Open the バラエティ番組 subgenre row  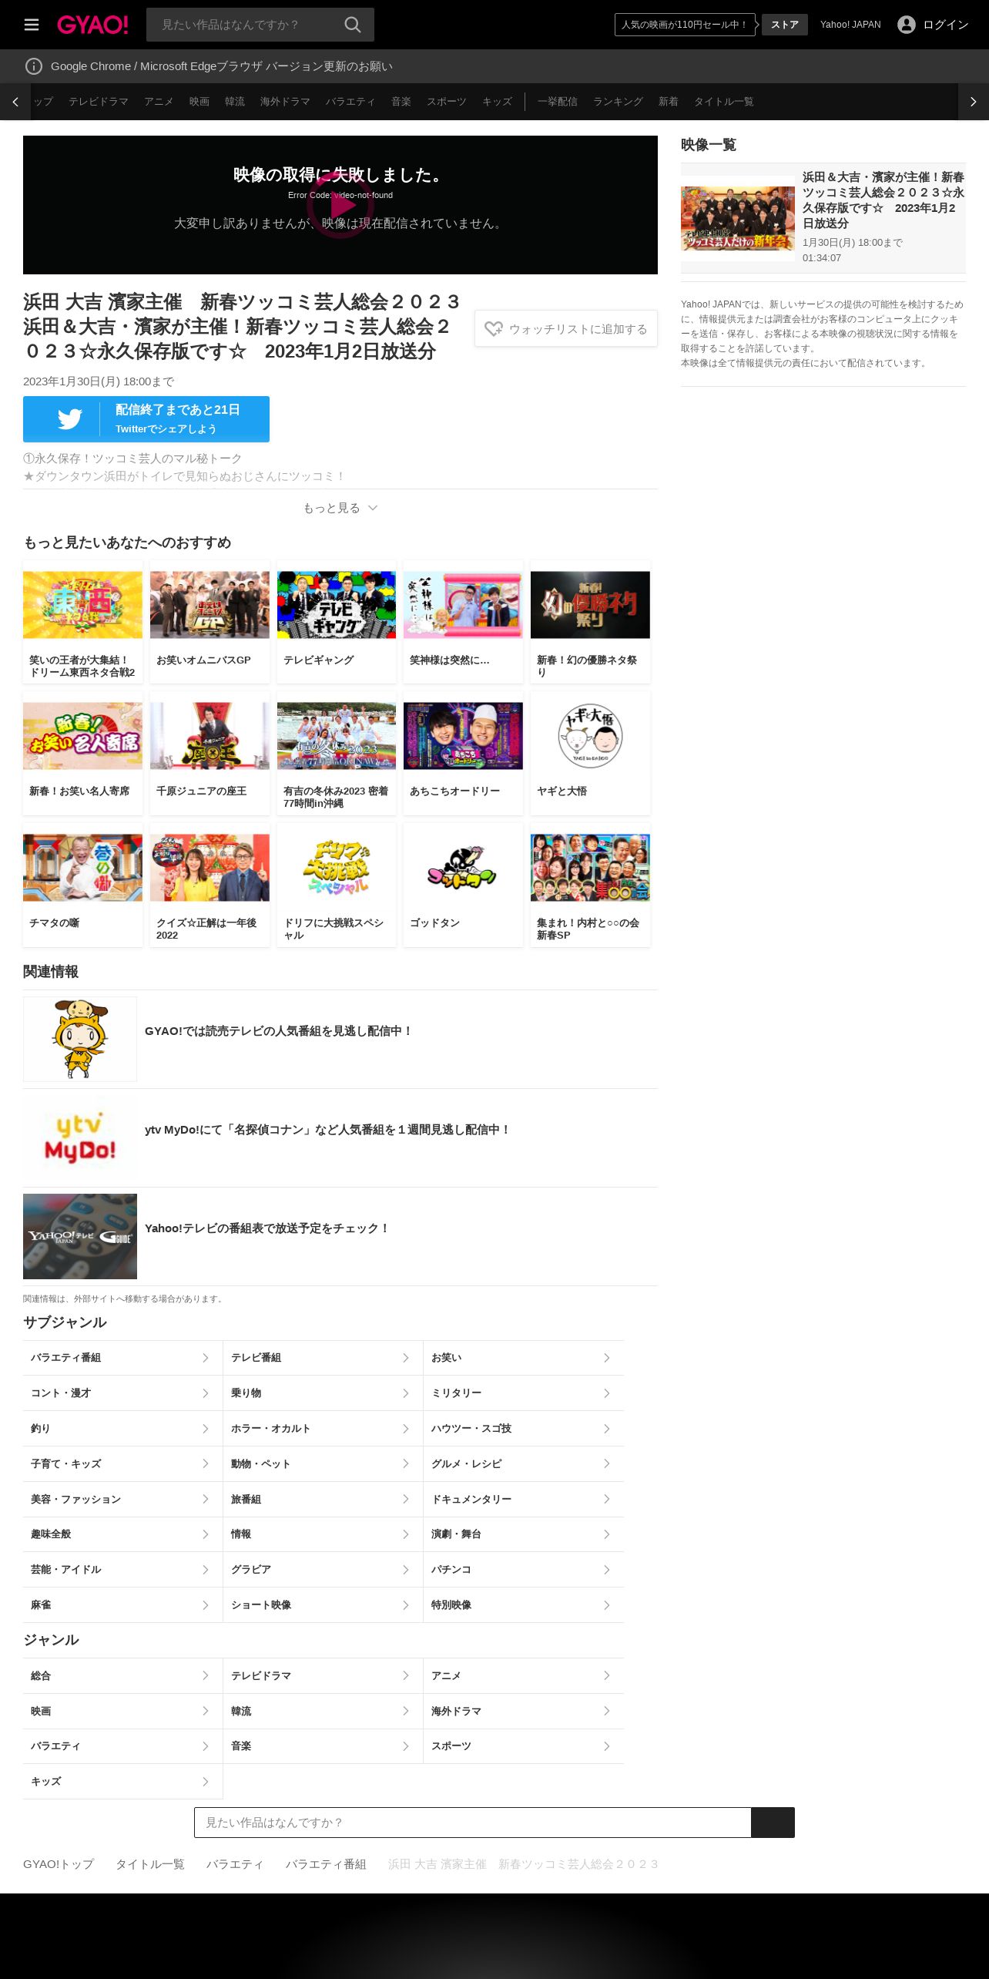tap(122, 1358)
